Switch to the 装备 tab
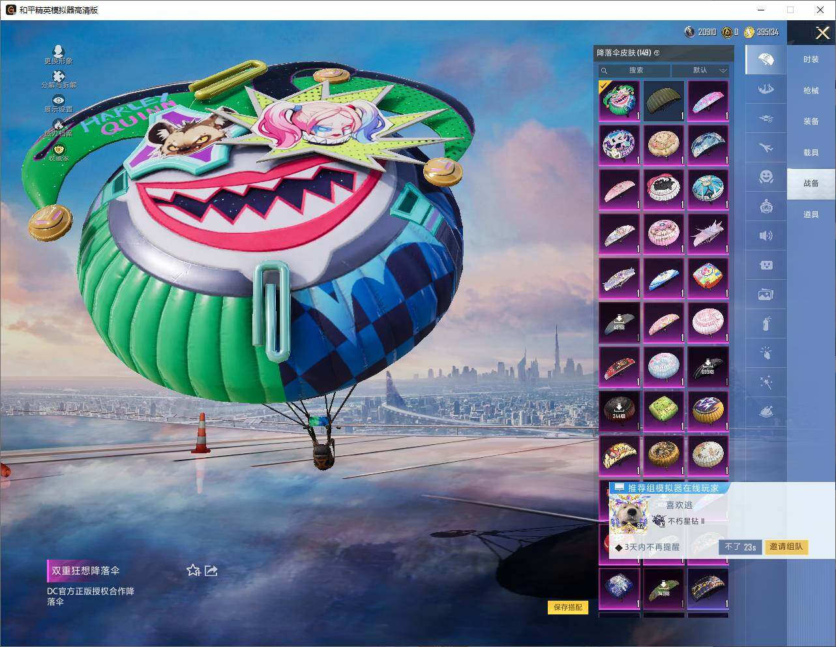836x647 pixels. [x=811, y=121]
